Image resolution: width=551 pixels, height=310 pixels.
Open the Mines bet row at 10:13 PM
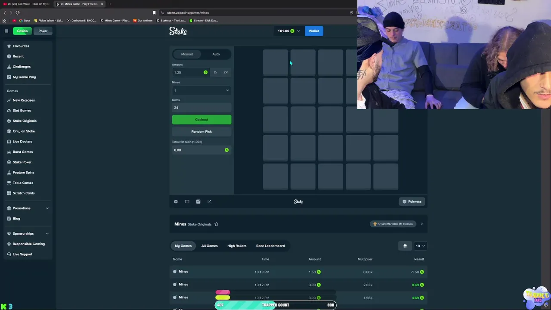coord(298,272)
